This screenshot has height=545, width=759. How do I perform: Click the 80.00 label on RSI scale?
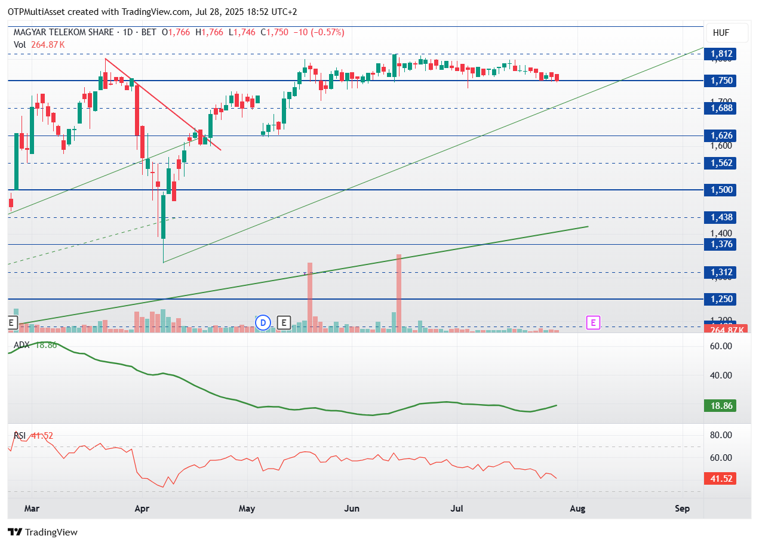[x=720, y=435]
